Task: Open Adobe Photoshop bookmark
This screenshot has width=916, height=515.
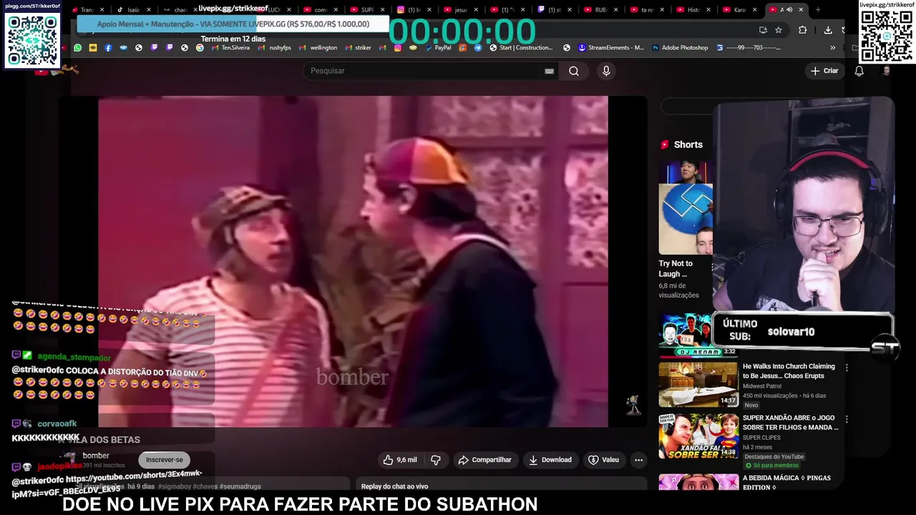Action: click(x=680, y=48)
